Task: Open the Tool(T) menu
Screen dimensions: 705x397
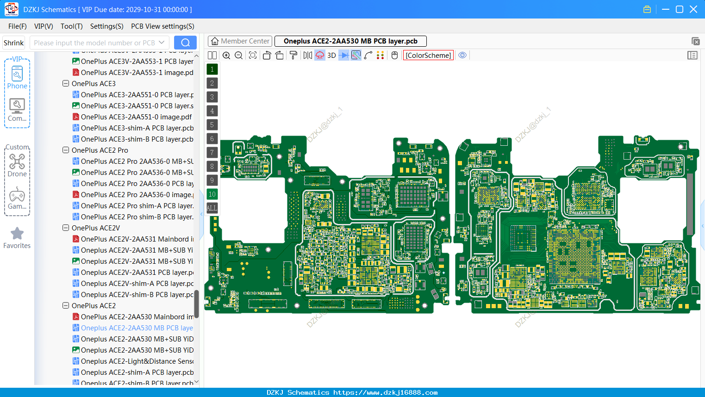Action: 72,26
